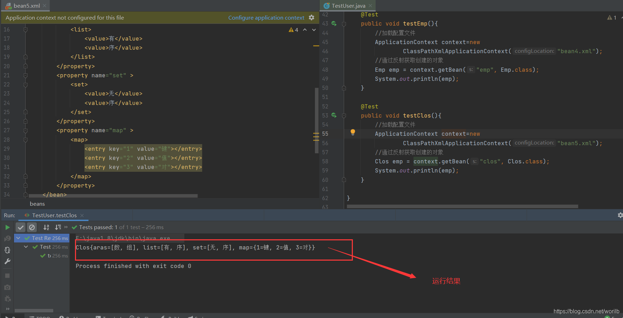Click horizontal scrollbar of TestUser.java editor
623x318 pixels.
point(462,206)
